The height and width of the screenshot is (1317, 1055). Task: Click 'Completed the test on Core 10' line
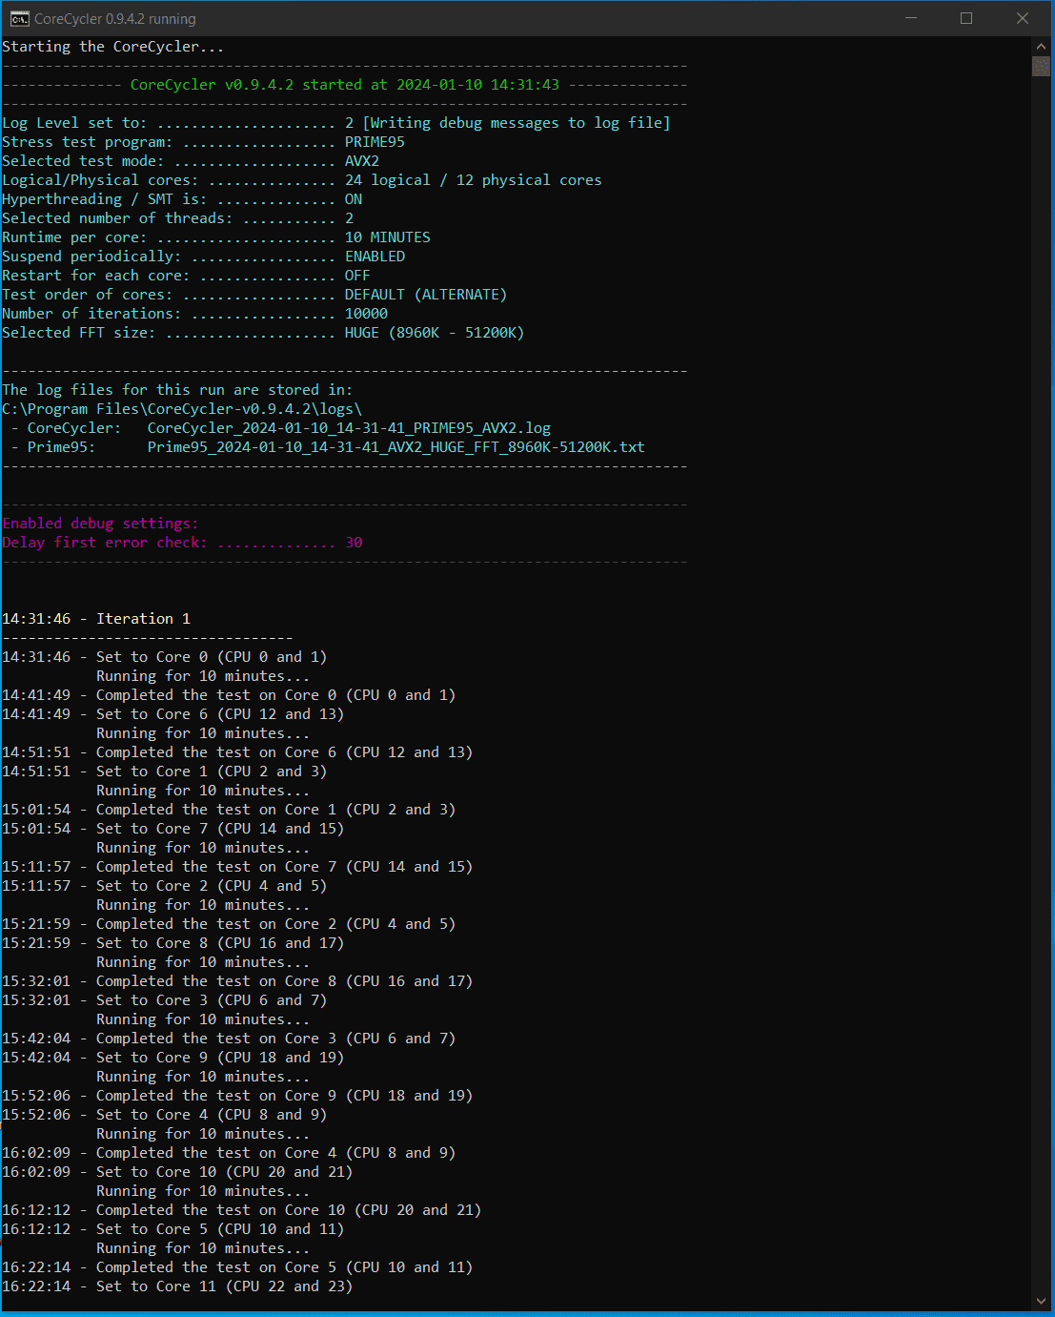pyautogui.click(x=241, y=1210)
